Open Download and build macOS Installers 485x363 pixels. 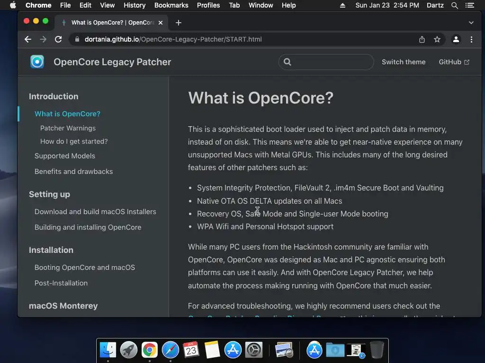95,212
